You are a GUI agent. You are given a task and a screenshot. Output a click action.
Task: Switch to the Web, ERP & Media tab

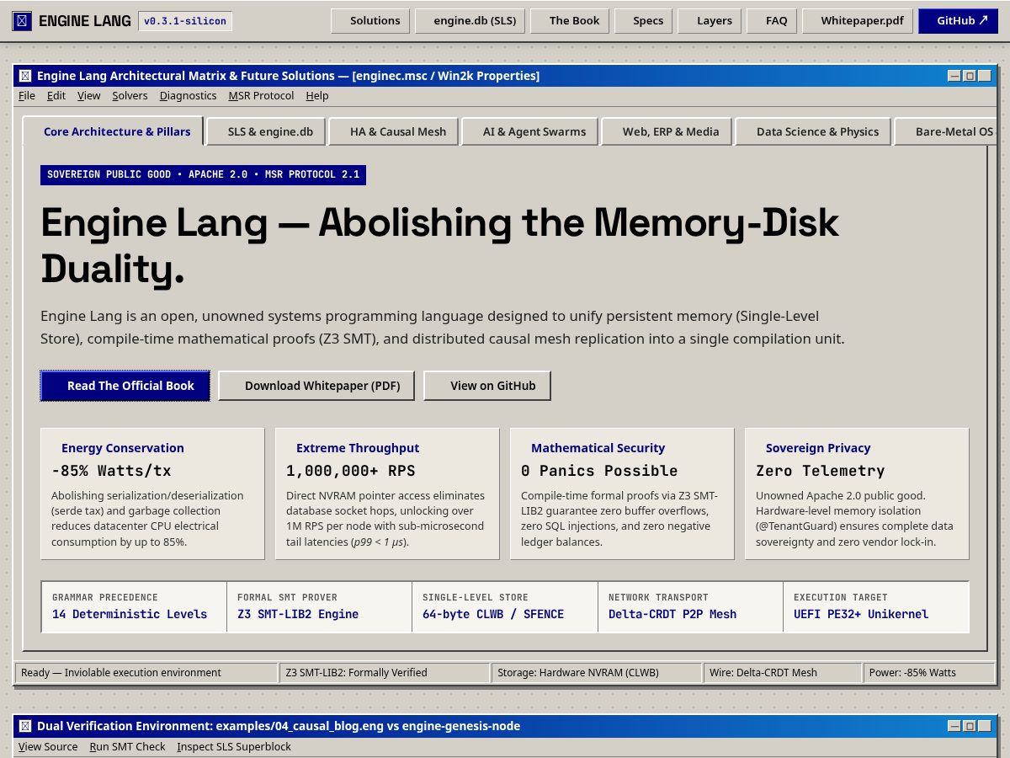666,131
